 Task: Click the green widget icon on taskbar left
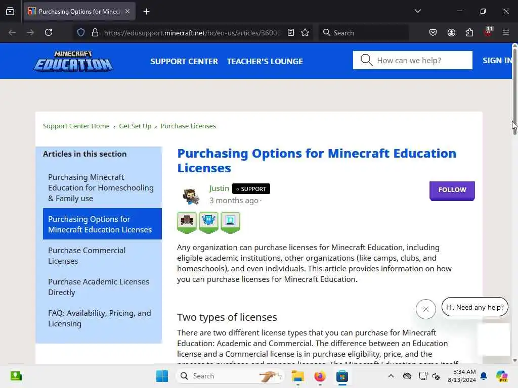16,376
